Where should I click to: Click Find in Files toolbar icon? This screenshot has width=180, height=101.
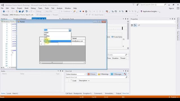point(74,11)
